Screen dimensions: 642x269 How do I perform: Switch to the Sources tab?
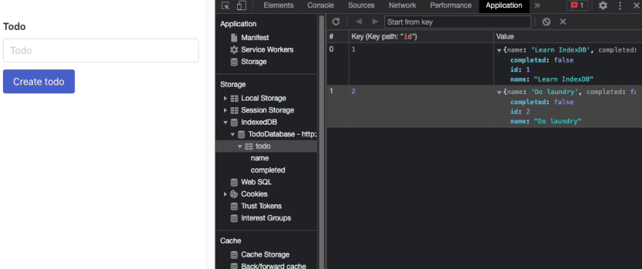pyautogui.click(x=361, y=6)
